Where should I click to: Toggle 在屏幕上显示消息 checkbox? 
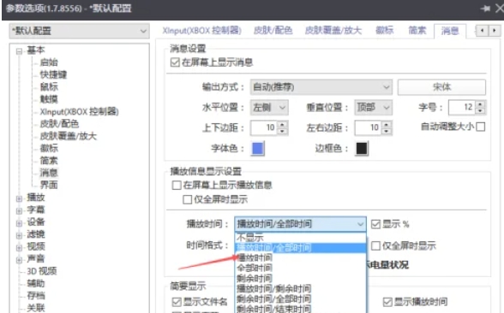175,62
